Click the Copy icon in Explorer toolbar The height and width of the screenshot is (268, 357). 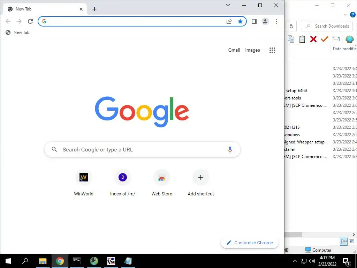[291, 39]
